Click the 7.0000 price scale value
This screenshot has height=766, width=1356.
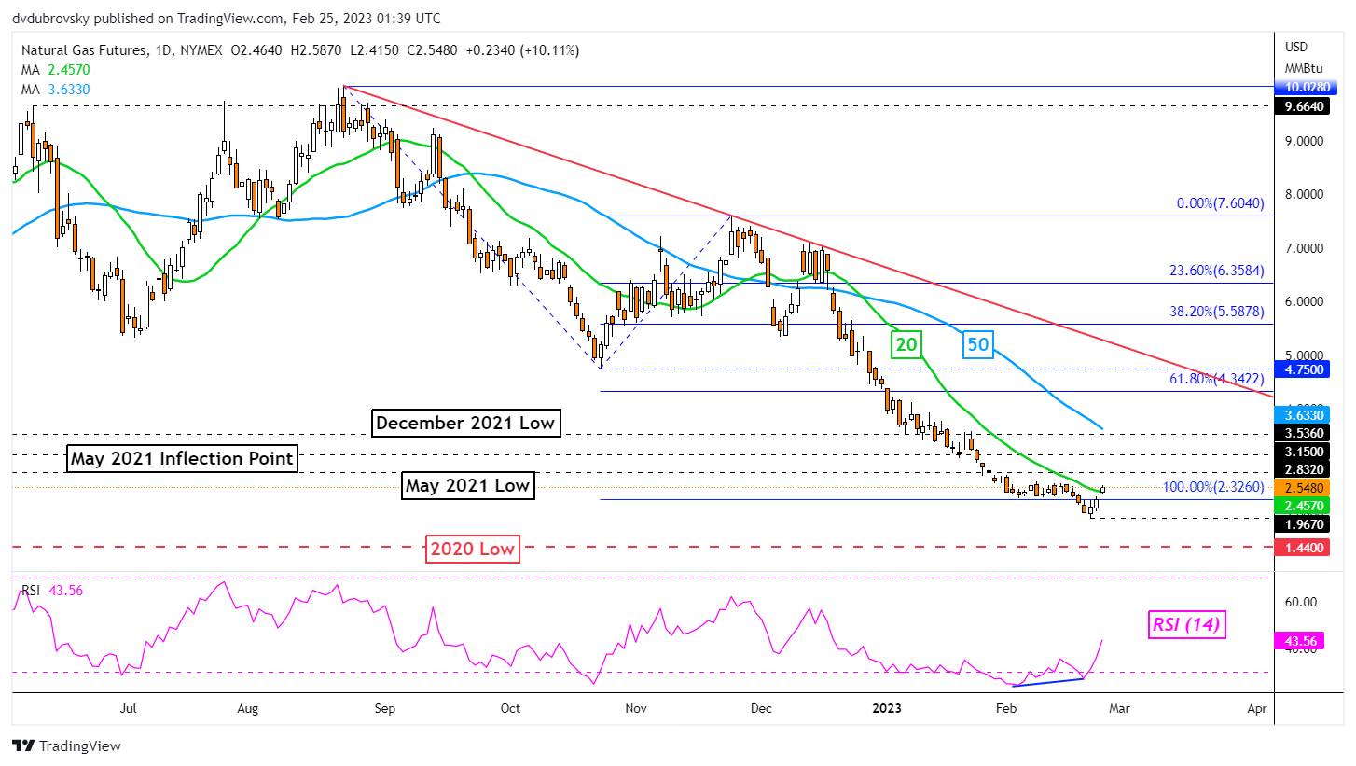coord(1306,249)
